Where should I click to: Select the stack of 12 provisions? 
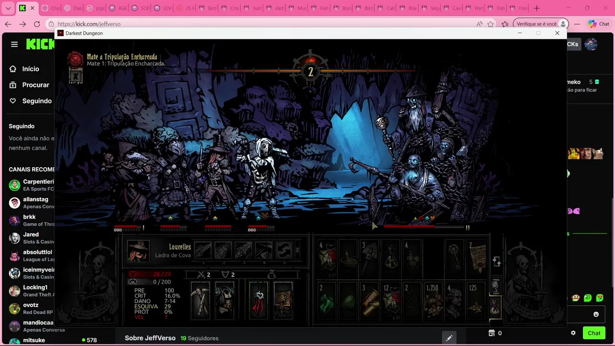click(x=391, y=300)
